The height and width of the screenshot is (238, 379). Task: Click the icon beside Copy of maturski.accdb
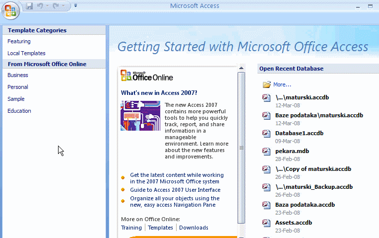pyautogui.click(x=266, y=169)
